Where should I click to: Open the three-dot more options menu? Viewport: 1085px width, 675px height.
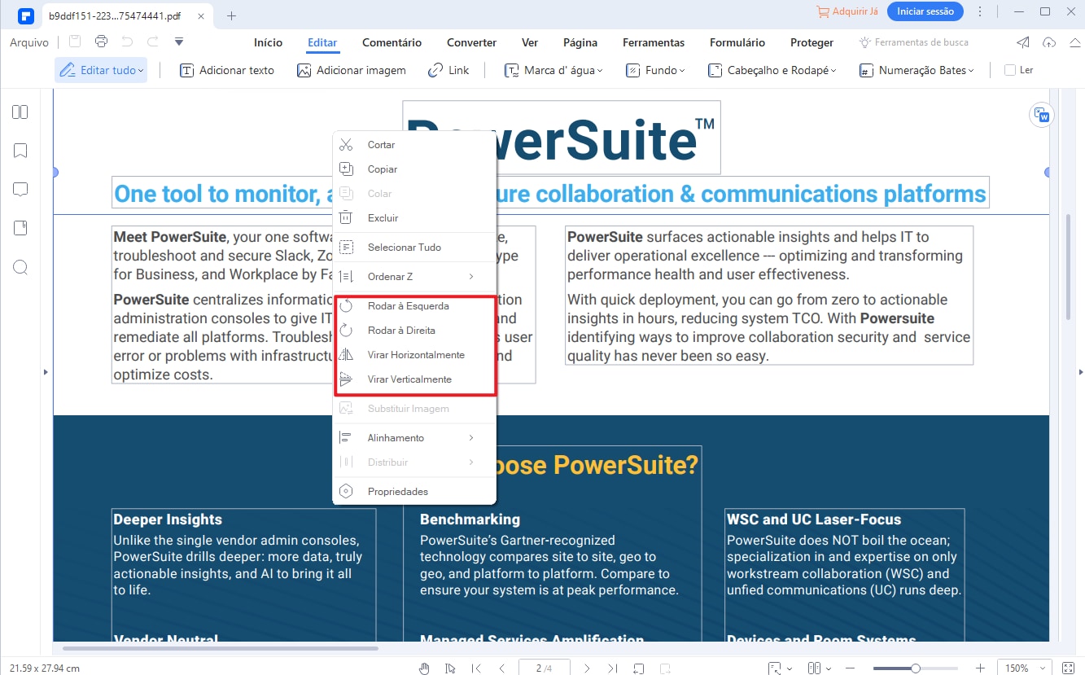pos(979,11)
